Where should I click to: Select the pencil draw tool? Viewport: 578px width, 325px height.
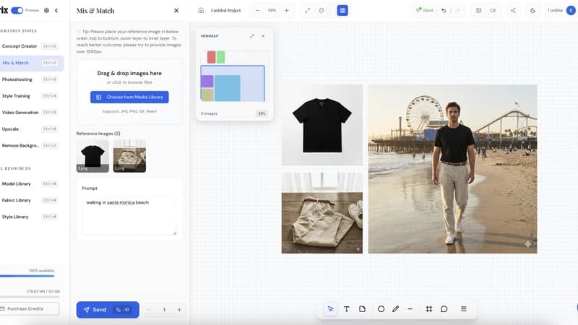[x=395, y=309]
